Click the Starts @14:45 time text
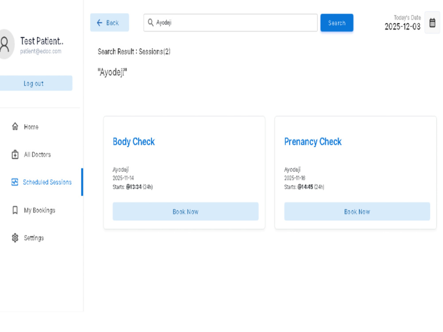 (304, 187)
